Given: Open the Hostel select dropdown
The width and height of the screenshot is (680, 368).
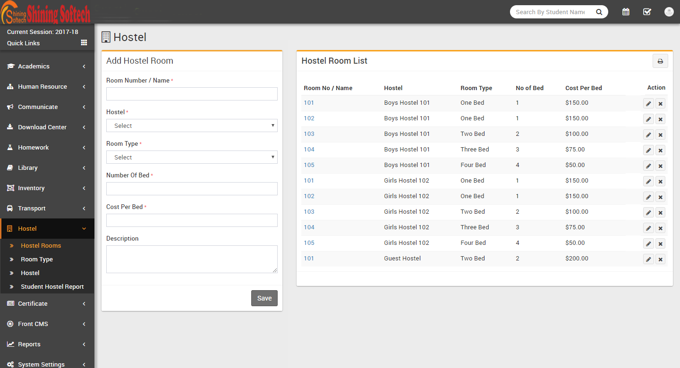Looking at the screenshot, I should click(192, 125).
